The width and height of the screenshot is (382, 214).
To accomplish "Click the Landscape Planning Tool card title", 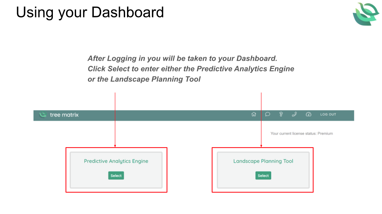I will click(x=263, y=161).
